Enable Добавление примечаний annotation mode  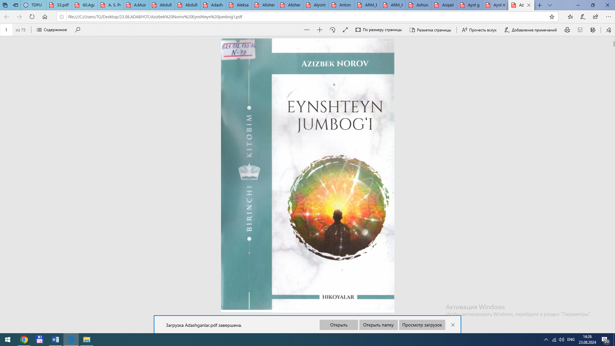[x=531, y=30]
